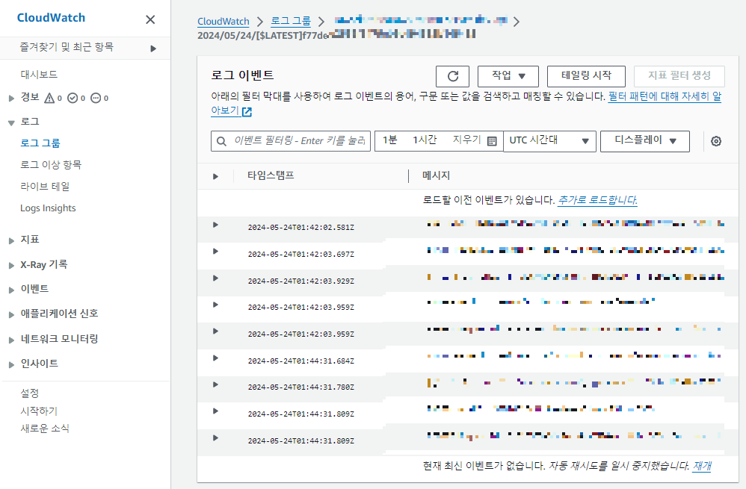The width and height of the screenshot is (746, 489).
Task: Expand the 경보 section
Action: point(11,99)
